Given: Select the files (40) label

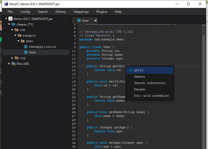Looking at the screenshot, I should click(23, 64).
